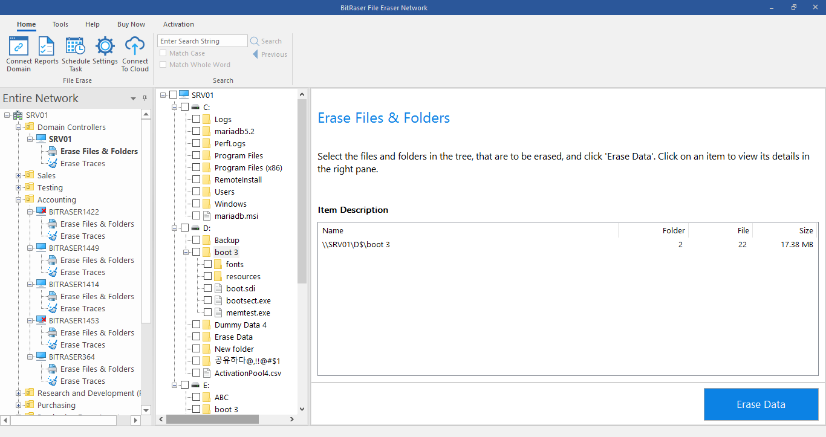This screenshot has height=437, width=826.
Task: Click the pin icon of Entire Network panel
Action: [145, 98]
